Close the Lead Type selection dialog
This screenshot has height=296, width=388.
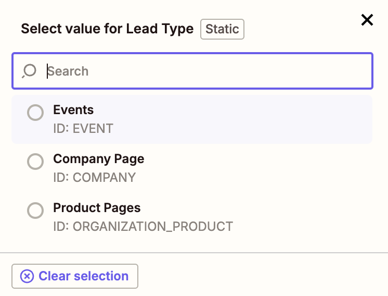tap(367, 20)
